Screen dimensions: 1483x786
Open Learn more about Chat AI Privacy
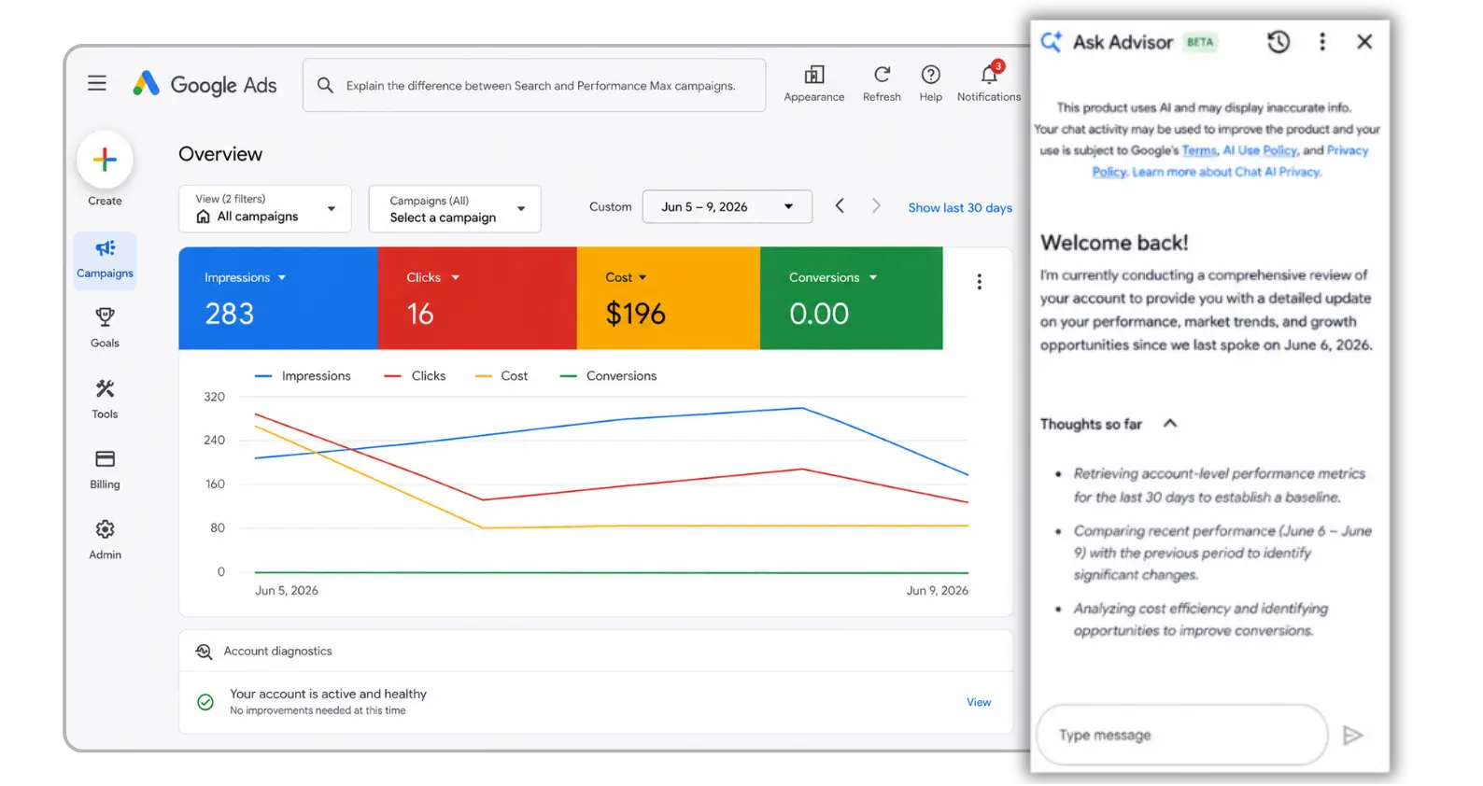(x=1226, y=172)
